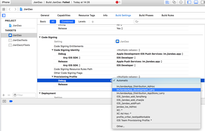Open the Capabilities tab
Screen dimensions: 205x131
coord(64,15)
